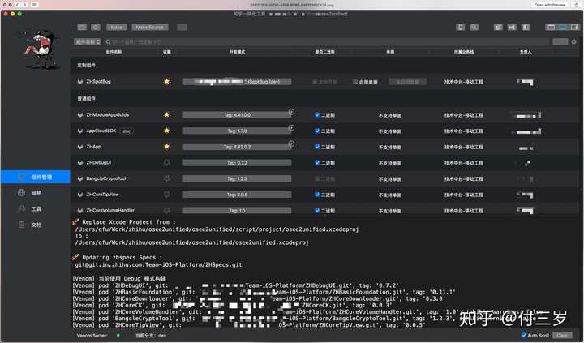
Task: Open the Tag: 4.41.0.0 version selector
Action: (x=237, y=115)
